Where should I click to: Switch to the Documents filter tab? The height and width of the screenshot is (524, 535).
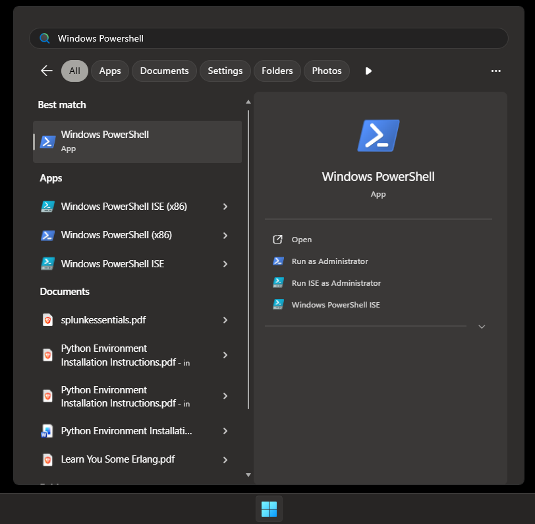click(164, 71)
